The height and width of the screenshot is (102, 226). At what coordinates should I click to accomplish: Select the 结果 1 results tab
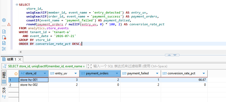12,59
